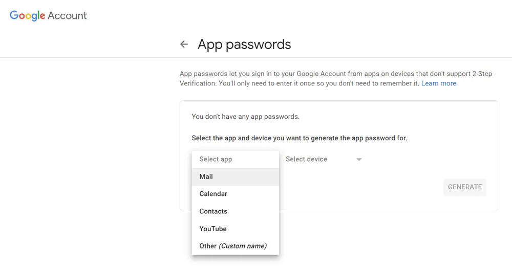This screenshot has width=512, height=266.
Task: Click the Account word in header
Action: tap(67, 15)
